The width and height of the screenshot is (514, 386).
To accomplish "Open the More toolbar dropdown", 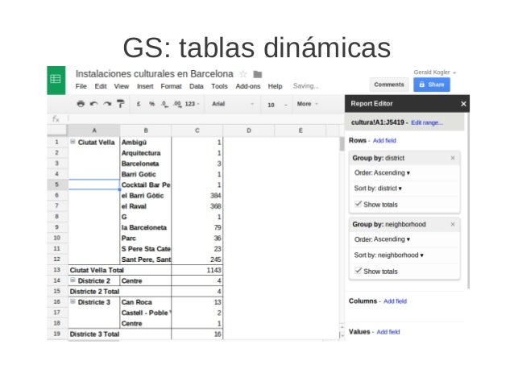I will tap(307, 104).
